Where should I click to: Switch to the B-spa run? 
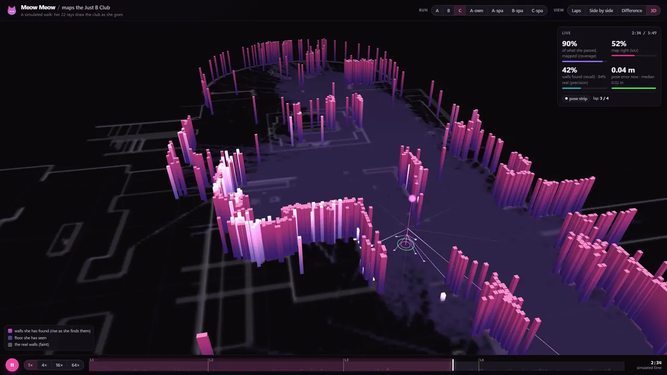(517, 10)
